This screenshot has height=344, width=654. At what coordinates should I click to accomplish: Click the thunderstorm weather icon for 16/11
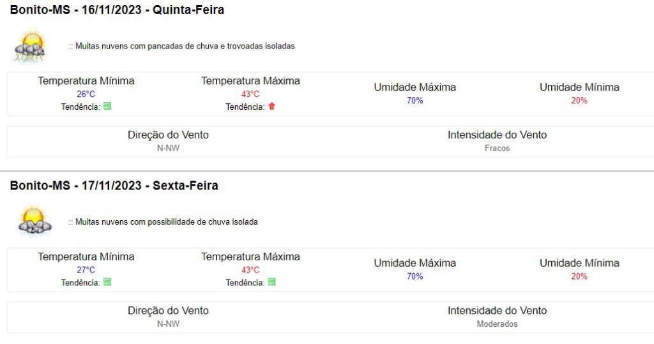pos(31,47)
